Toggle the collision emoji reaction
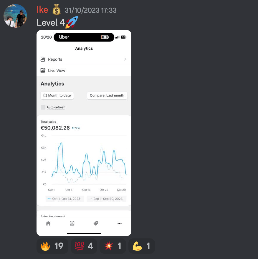The width and height of the screenshot is (258, 259). coord(113,246)
